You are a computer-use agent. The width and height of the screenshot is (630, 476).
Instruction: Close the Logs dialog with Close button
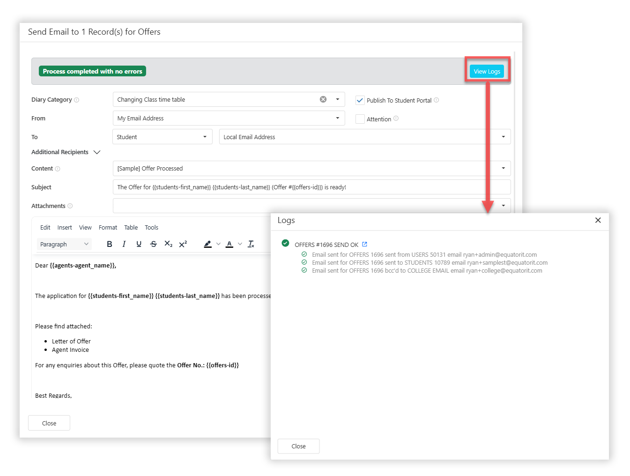click(x=298, y=446)
